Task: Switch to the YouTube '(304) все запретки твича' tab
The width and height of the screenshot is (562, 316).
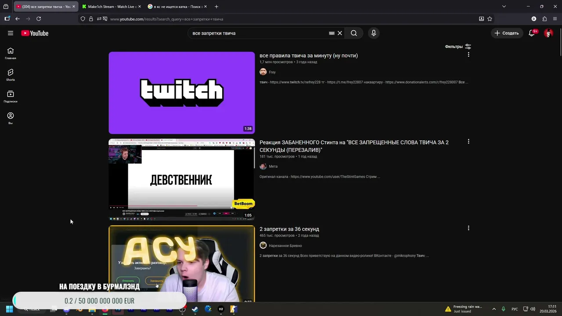Action: pyautogui.click(x=46, y=7)
